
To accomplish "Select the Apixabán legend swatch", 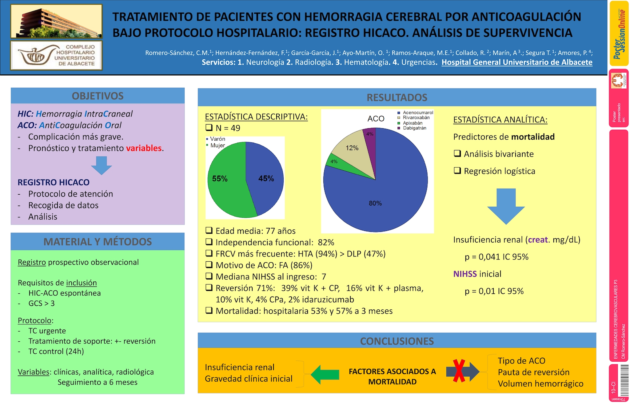I will point(399,123).
